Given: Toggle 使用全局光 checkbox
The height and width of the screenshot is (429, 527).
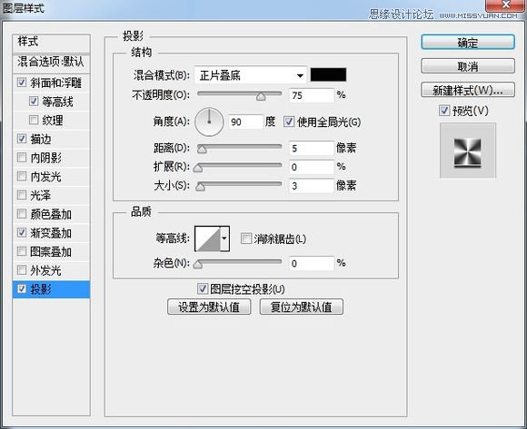Looking at the screenshot, I should 289,122.
